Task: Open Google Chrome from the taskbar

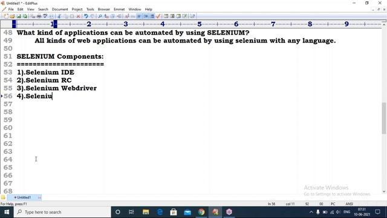Action: click(201, 212)
